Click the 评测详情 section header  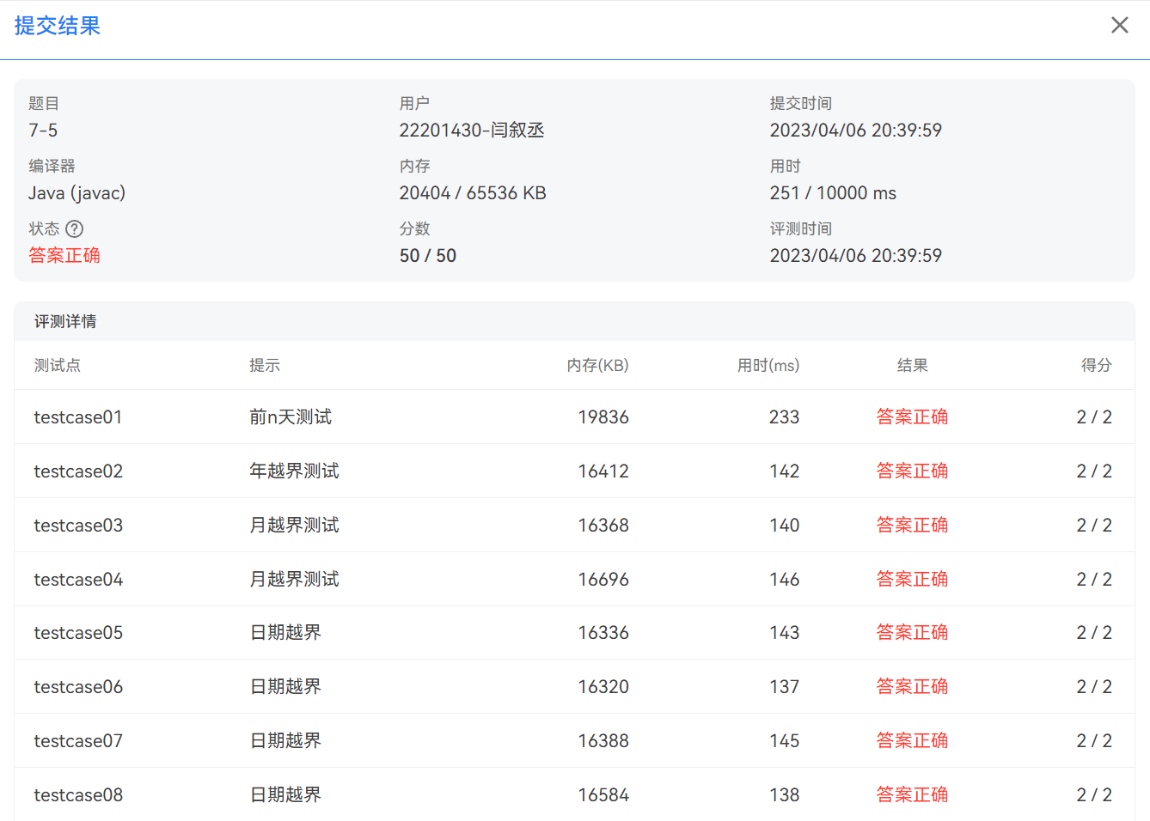(x=65, y=321)
